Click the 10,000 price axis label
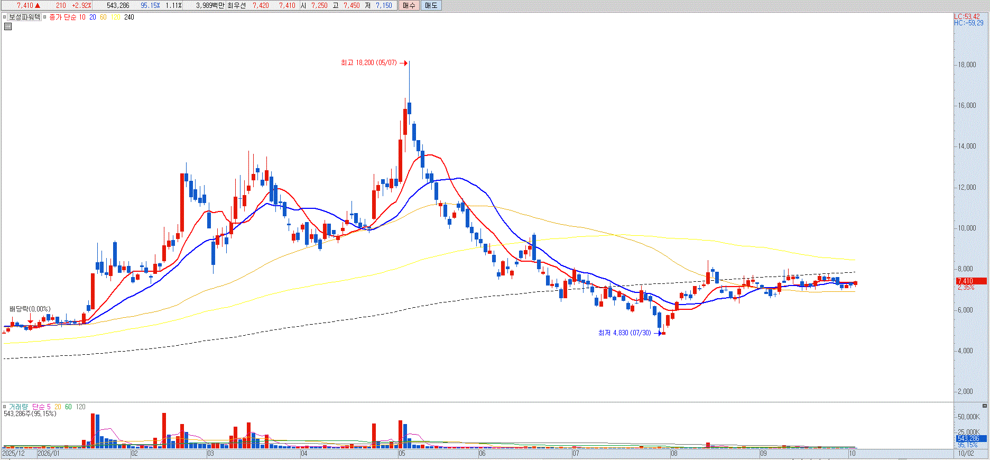The image size is (990, 460). (x=967, y=228)
